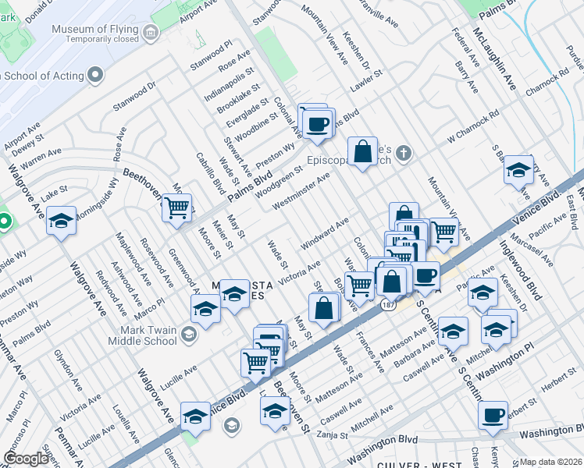Click the W Charnock Rd street label
Screen dimensions: 584x468
[x=473, y=127]
